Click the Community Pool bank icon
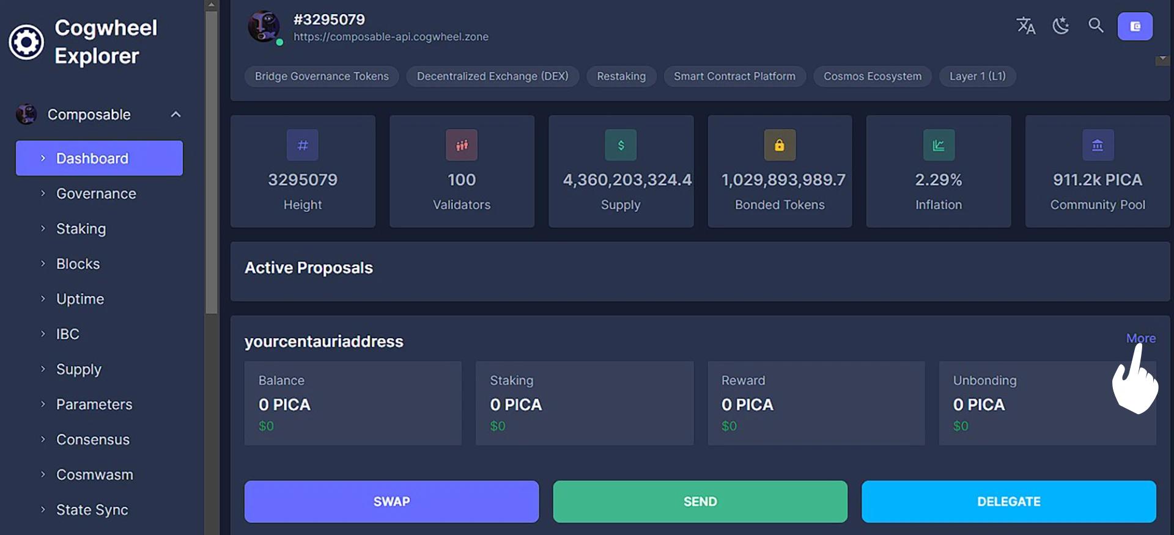The image size is (1174, 535). [1098, 145]
